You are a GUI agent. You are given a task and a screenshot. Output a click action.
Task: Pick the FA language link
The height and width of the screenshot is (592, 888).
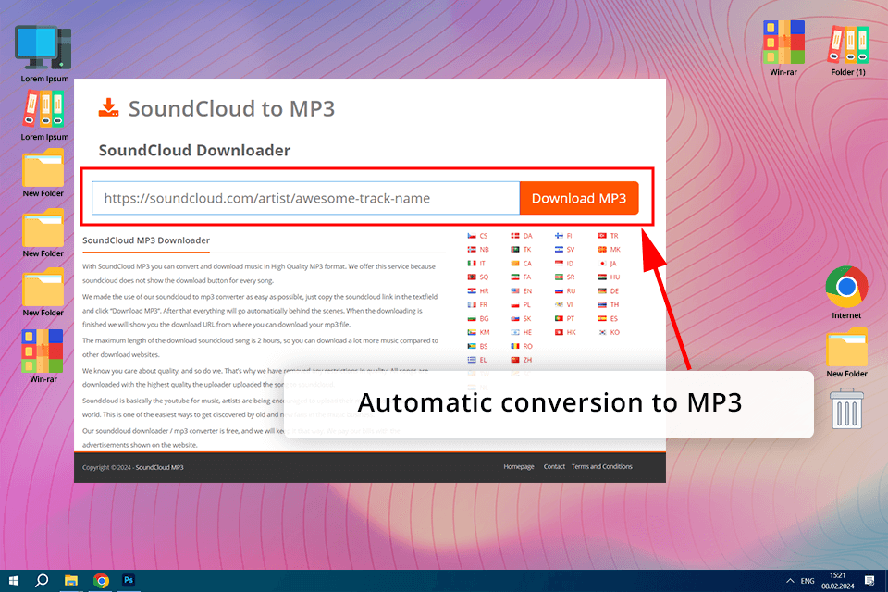coord(527,277)
